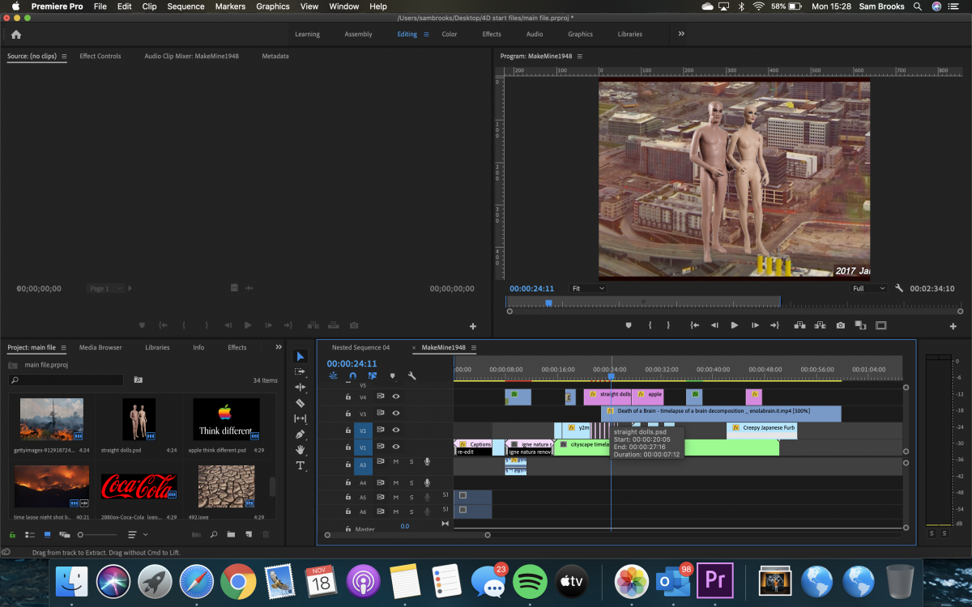Hide track V4 using its eye icon
972x607 pixels.
point(396,397)
